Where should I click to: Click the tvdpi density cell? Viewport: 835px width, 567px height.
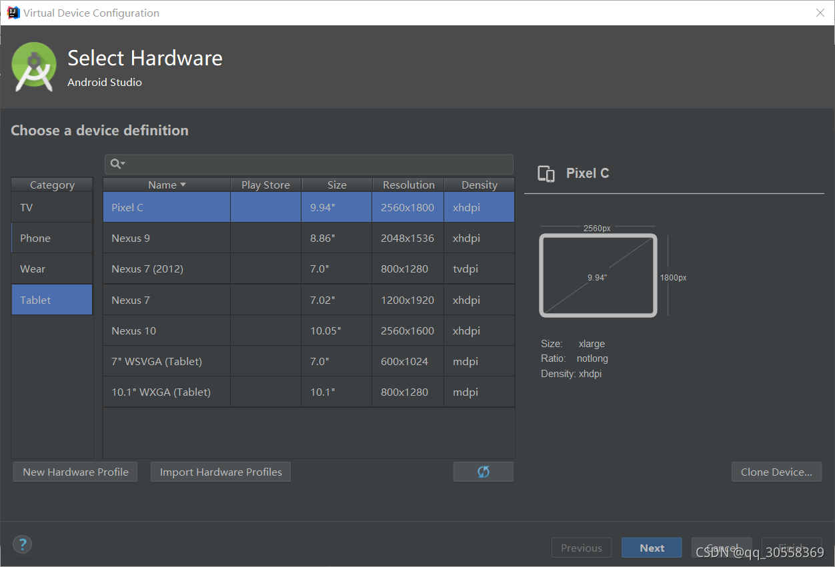coord(480,269)
